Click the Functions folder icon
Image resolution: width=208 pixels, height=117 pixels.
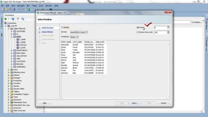12,83
